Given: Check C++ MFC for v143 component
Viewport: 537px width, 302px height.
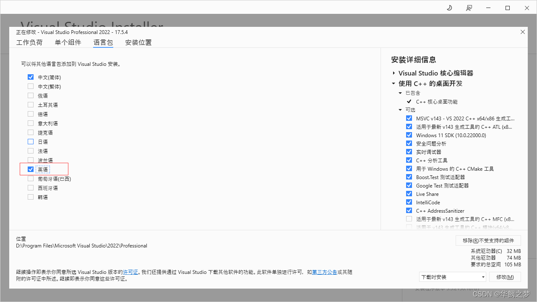Looking at the screenshot, I should [409, 219].
